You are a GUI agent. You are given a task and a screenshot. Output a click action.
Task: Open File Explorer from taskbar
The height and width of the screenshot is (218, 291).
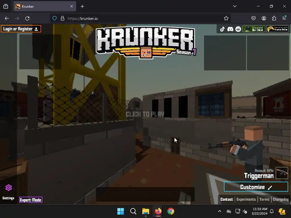(x=146, y=211)
